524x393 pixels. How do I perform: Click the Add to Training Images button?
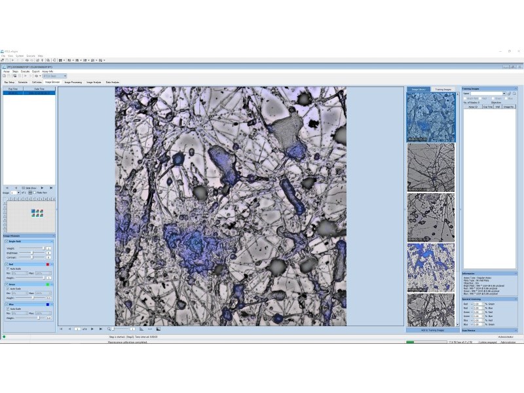click(432, 330)
